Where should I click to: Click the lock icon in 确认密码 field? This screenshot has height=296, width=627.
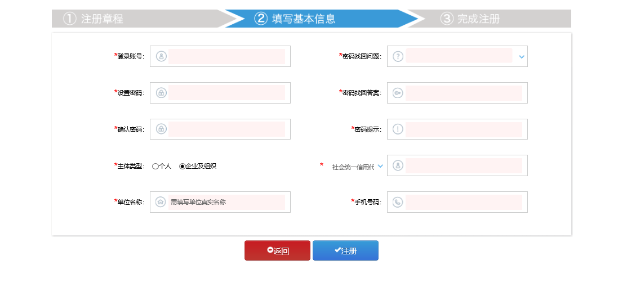161,129
